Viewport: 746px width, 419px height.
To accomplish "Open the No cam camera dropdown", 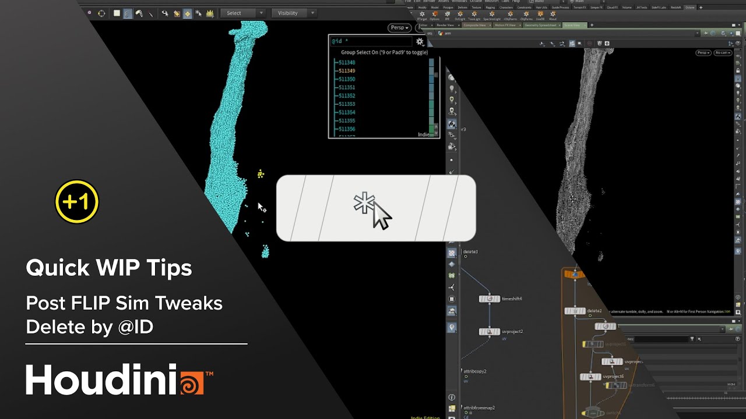I will coord(723,52).
